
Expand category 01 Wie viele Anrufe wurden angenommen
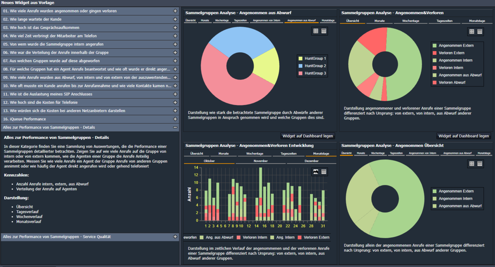coord(175,11)
